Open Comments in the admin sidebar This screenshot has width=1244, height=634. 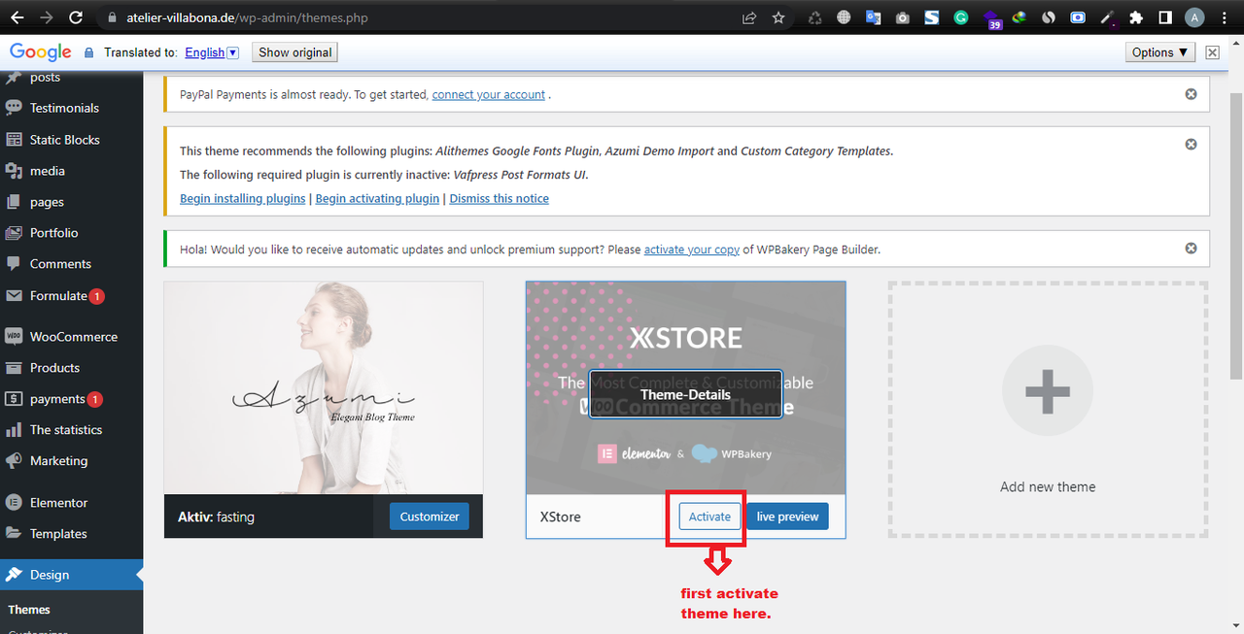pyautogui.click(x=71, y=264)
